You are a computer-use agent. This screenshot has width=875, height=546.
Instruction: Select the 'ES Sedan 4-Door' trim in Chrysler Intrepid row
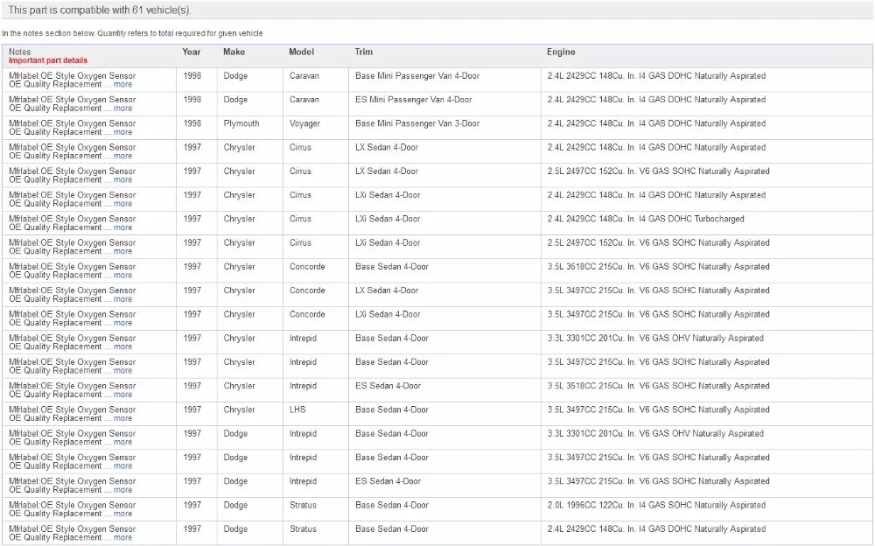tap(388, 386)
